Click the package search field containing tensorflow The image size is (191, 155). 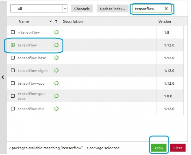click(x=152, y=9)
